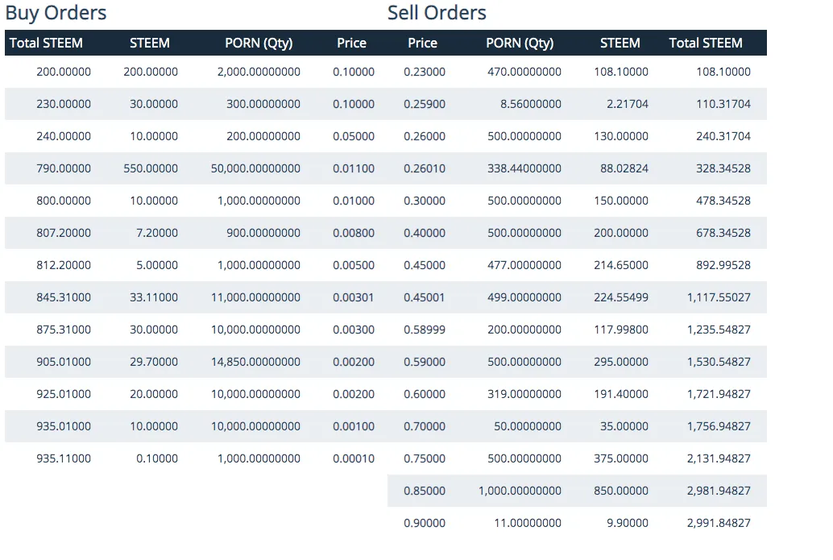Click sell price 0.25900
This screenshot has height=560, width=833.
pos(425,104)
